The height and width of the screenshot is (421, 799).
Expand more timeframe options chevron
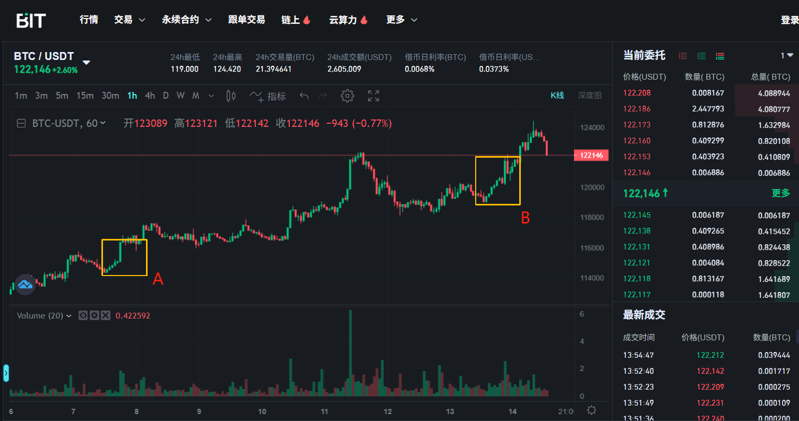coord(211,96)
